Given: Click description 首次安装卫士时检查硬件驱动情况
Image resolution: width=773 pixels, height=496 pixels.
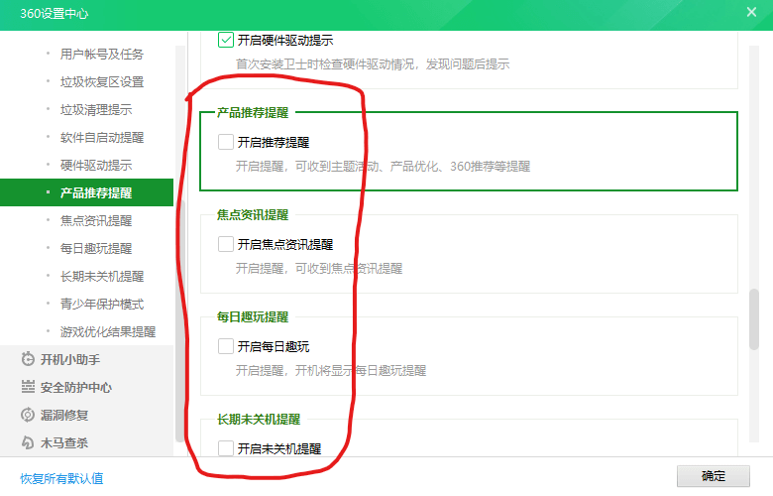Looking at the screenshot, I should (373, 64).
